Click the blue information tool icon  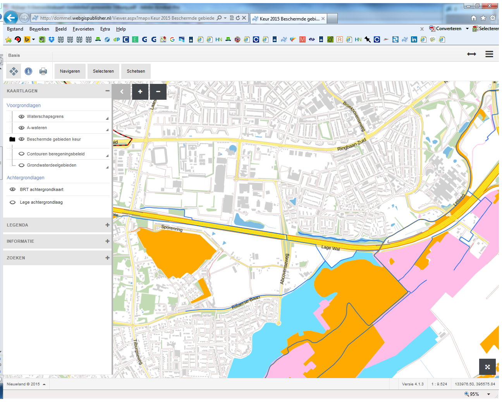click(28, 71)
